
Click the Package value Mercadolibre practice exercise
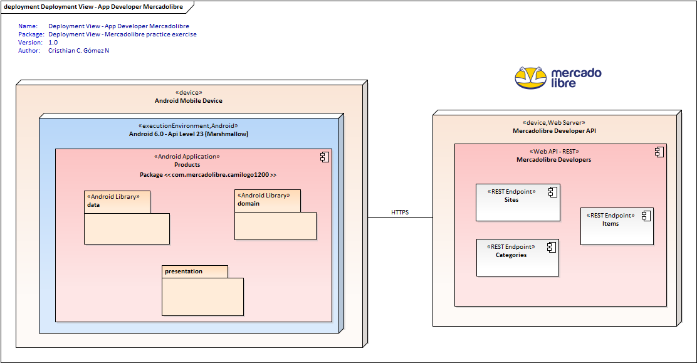tap(122, 34)
